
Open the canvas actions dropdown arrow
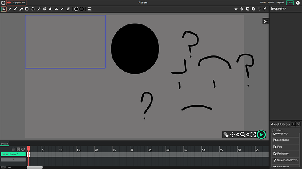coord(236,9)
